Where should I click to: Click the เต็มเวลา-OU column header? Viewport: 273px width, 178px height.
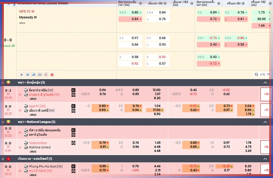[x=155, y=4]
